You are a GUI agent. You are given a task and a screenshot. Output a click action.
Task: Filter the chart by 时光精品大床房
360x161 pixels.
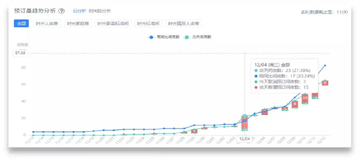point(184,24)
